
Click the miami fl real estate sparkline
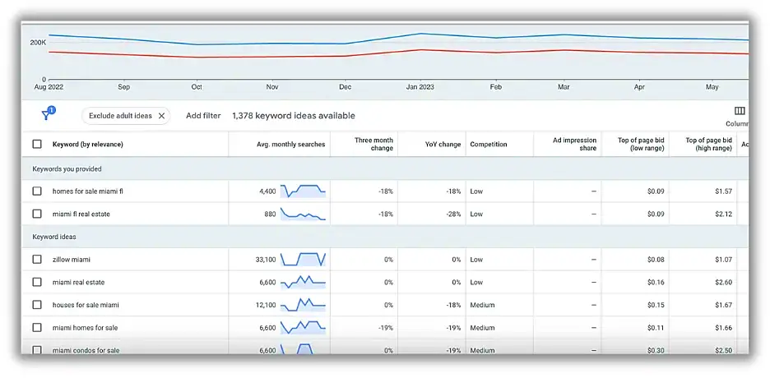pos(303,214)
